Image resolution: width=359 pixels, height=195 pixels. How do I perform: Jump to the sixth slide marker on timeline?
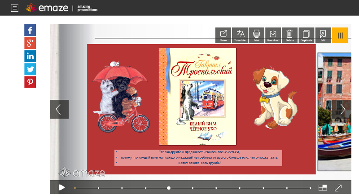(193, 188)
